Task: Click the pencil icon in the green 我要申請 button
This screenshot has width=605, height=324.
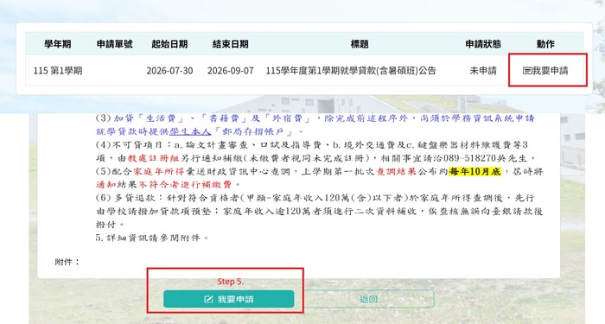Action: 208,299
